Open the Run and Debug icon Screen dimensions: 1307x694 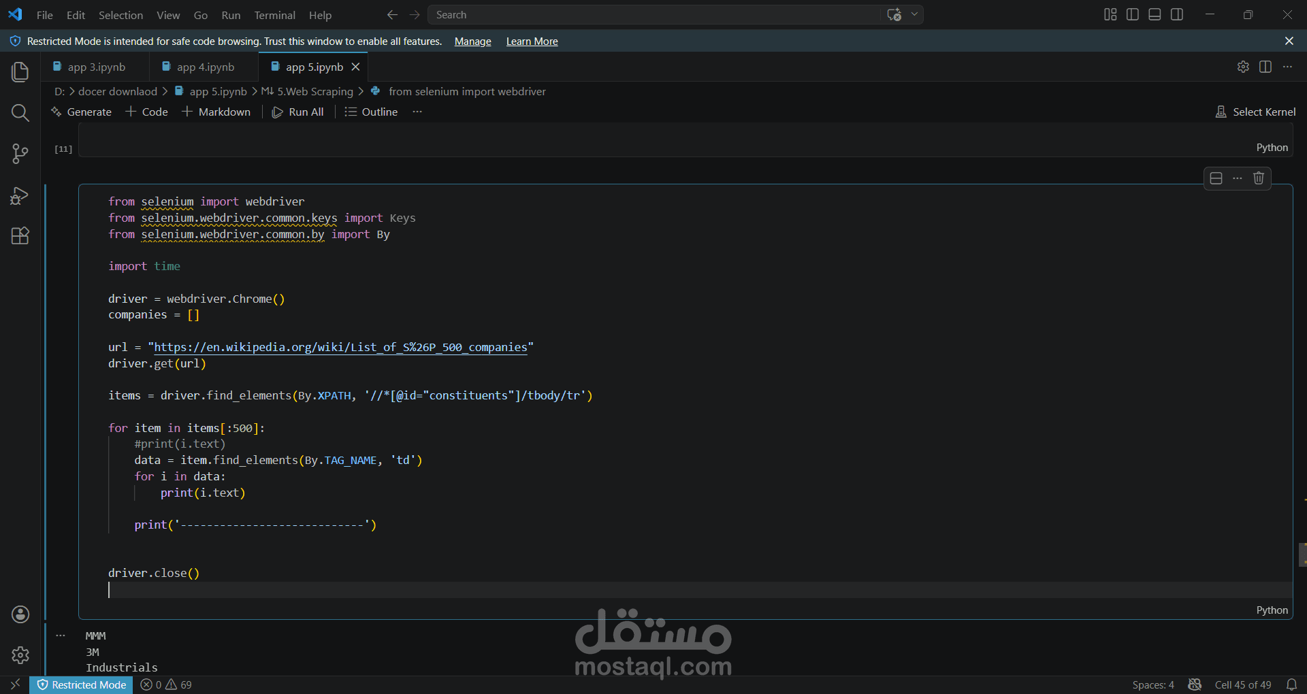click(x=20, y=195)
